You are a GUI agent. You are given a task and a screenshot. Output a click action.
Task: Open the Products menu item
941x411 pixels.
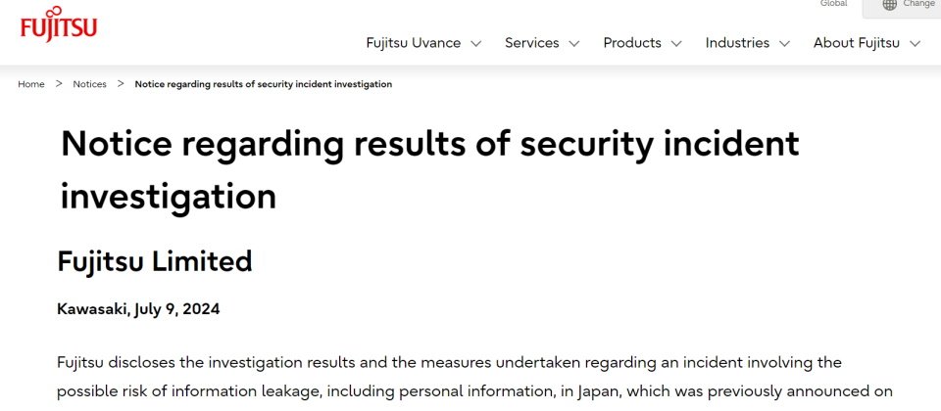pos(632,43)
